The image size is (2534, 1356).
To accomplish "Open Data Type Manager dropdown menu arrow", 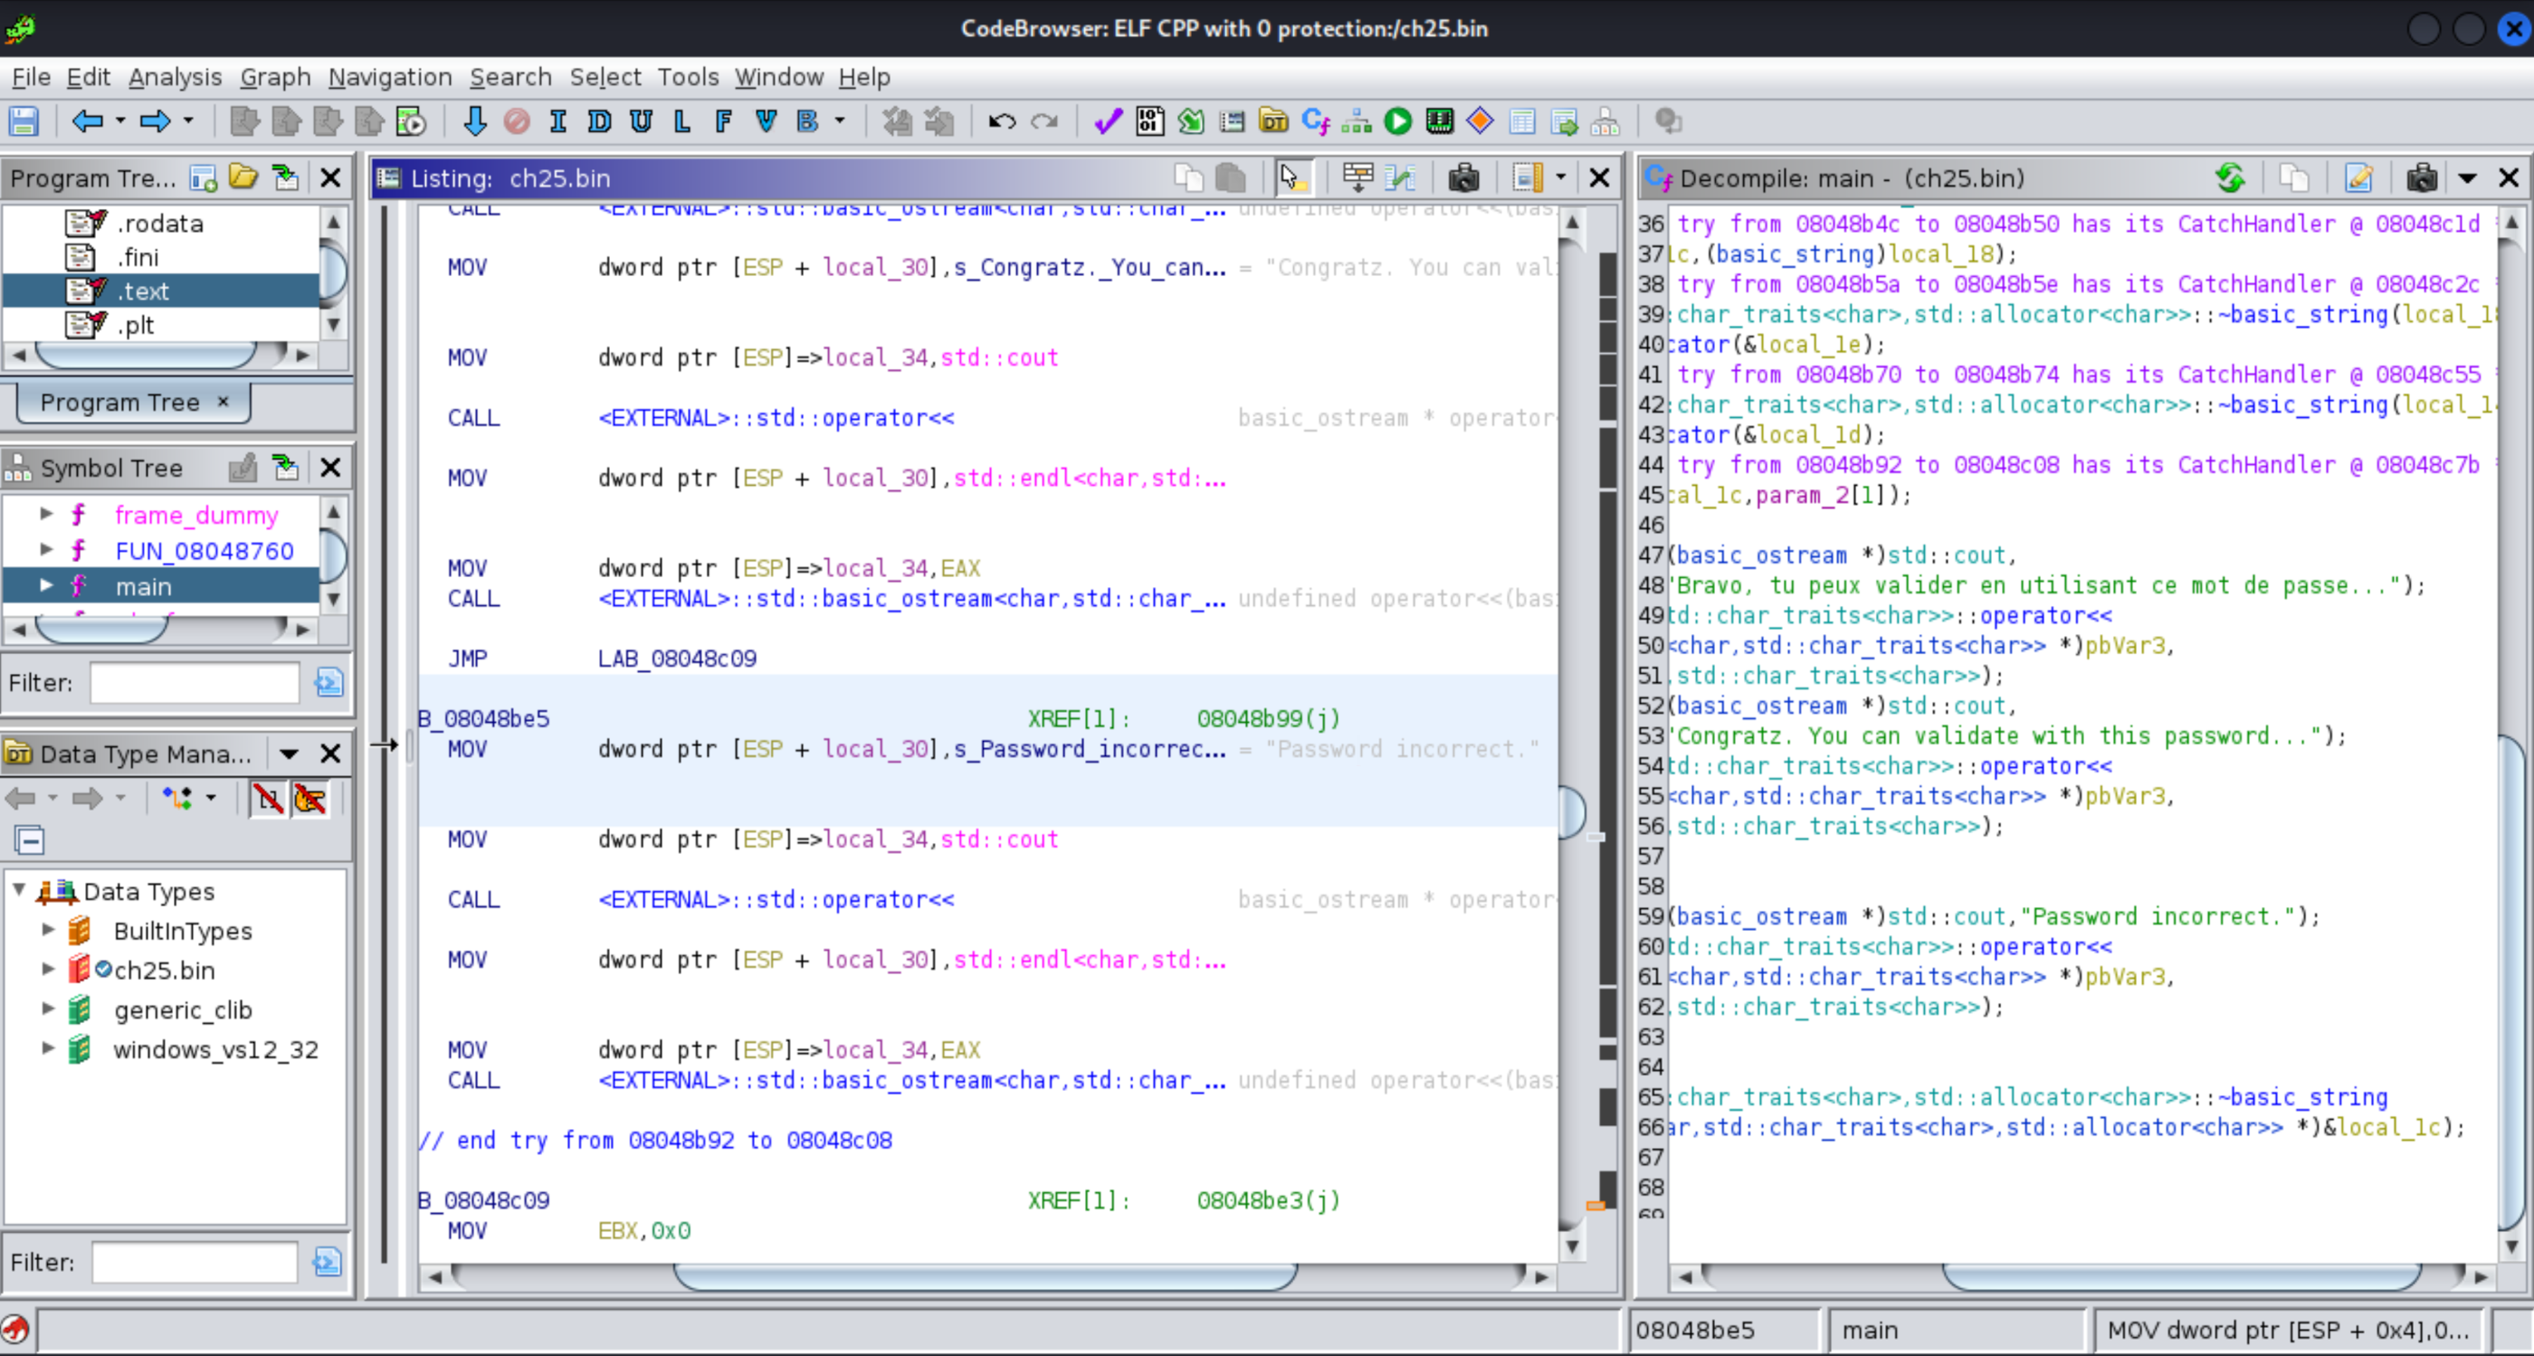I will pyautogui.click(x=288, y=754).
